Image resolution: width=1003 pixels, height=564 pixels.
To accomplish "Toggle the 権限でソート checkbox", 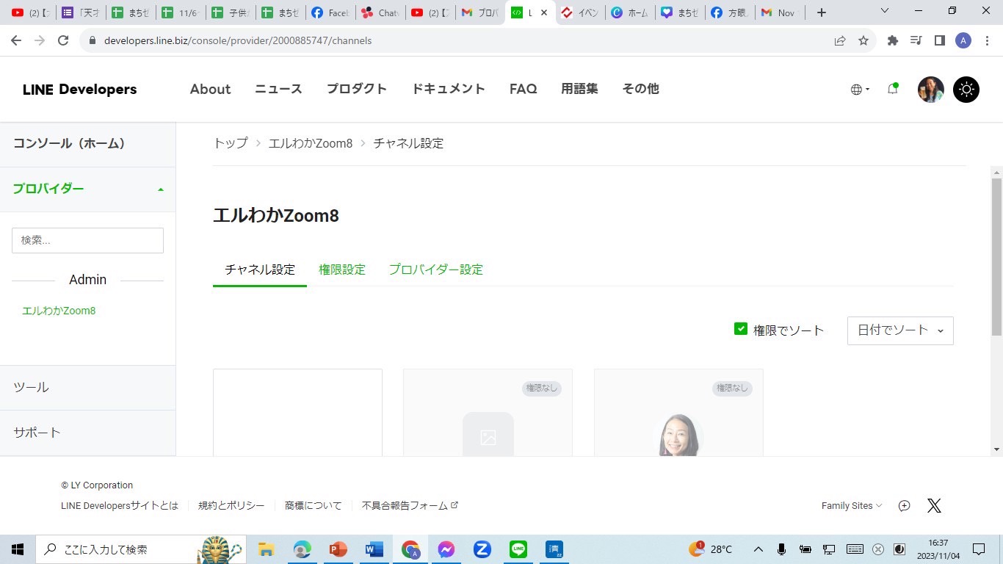I will click(x=741, y=329).
